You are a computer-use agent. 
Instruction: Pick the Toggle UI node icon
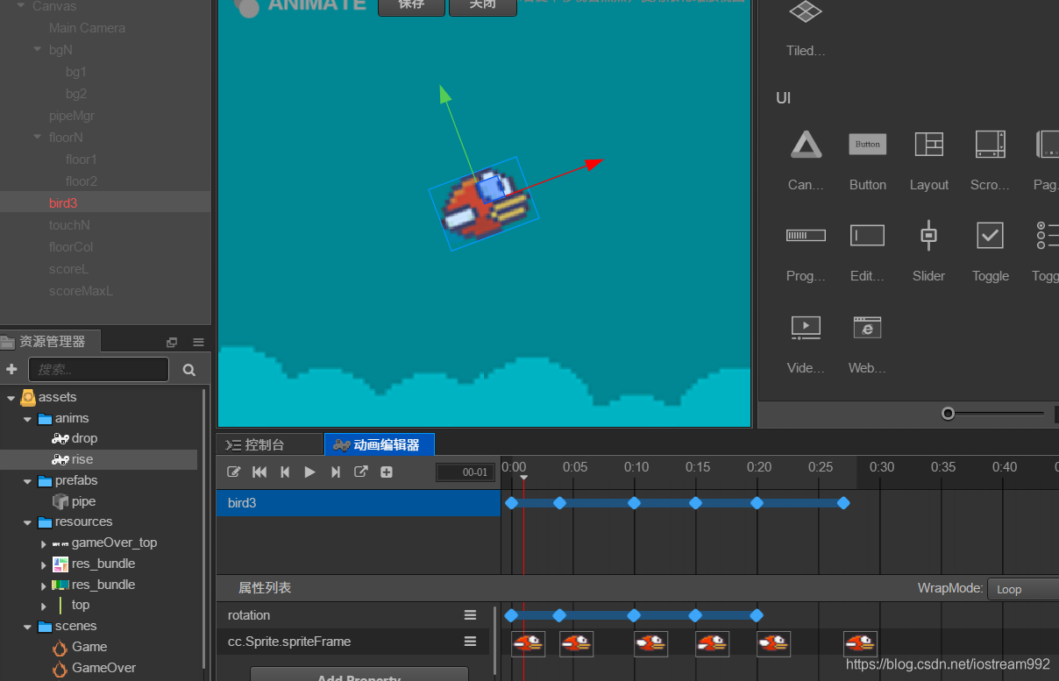tap(991, 235)
